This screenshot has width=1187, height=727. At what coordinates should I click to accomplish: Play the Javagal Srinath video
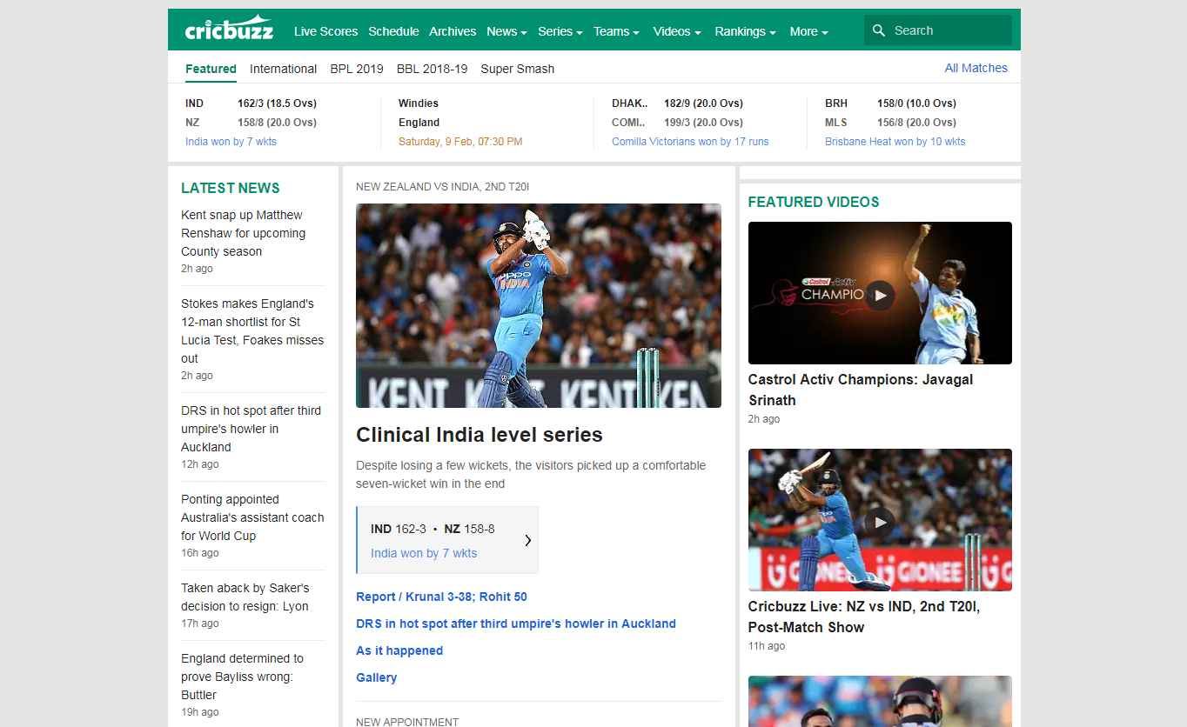880,295
